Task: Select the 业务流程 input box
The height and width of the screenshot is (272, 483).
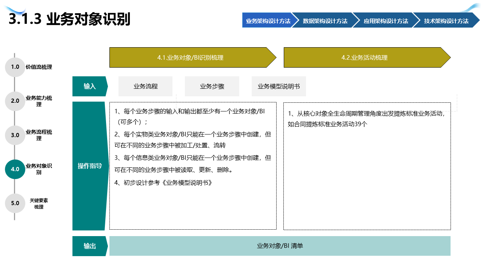Action: click(145, 86)
